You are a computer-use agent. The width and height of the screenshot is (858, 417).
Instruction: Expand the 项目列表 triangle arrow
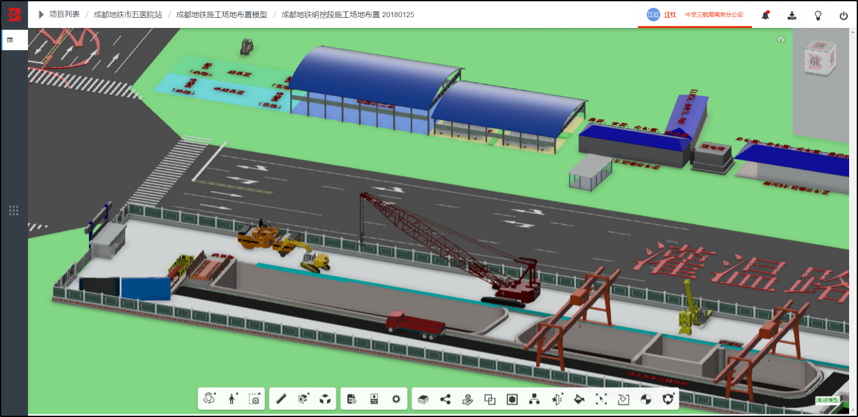[x=41, y=14]
